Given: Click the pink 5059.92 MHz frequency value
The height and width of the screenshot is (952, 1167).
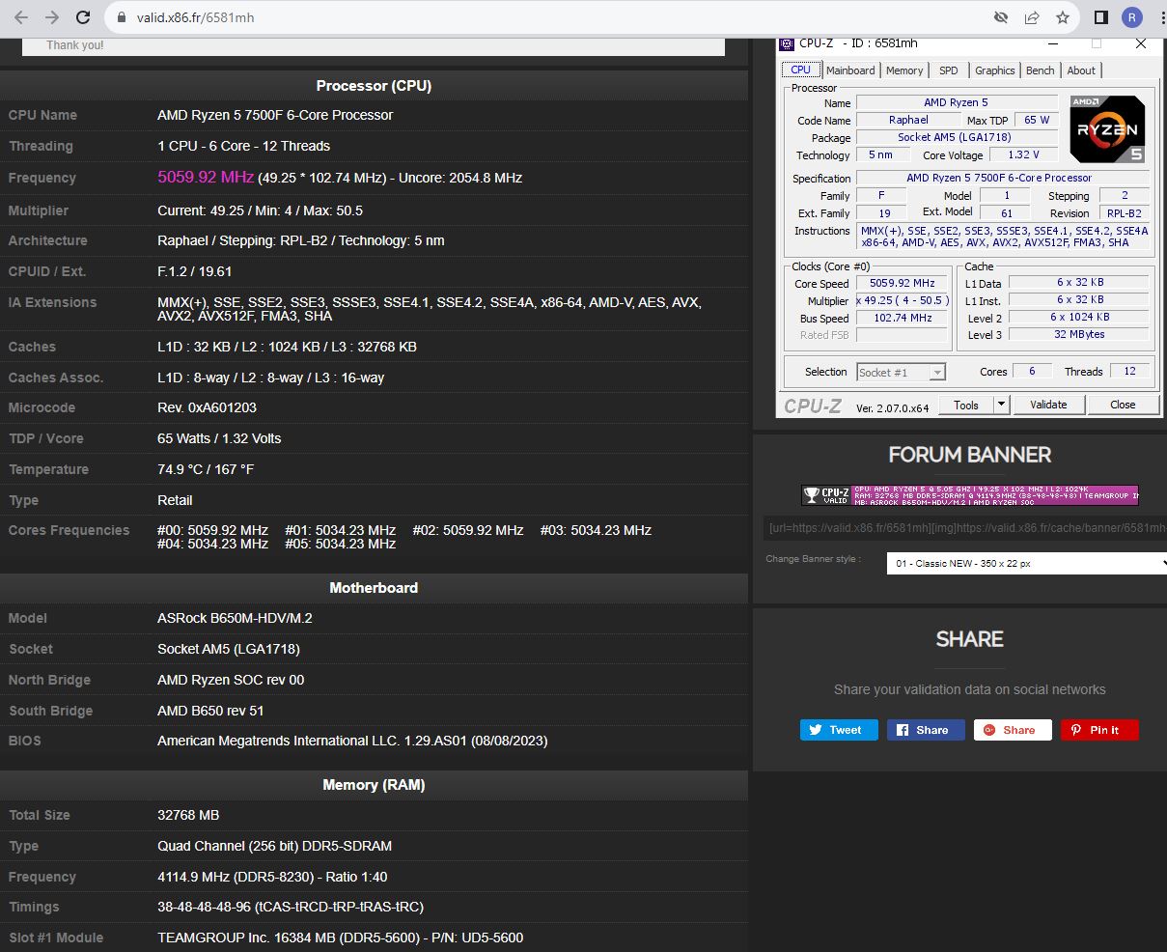Looking at the screenshot, I should tap(206, 178).
